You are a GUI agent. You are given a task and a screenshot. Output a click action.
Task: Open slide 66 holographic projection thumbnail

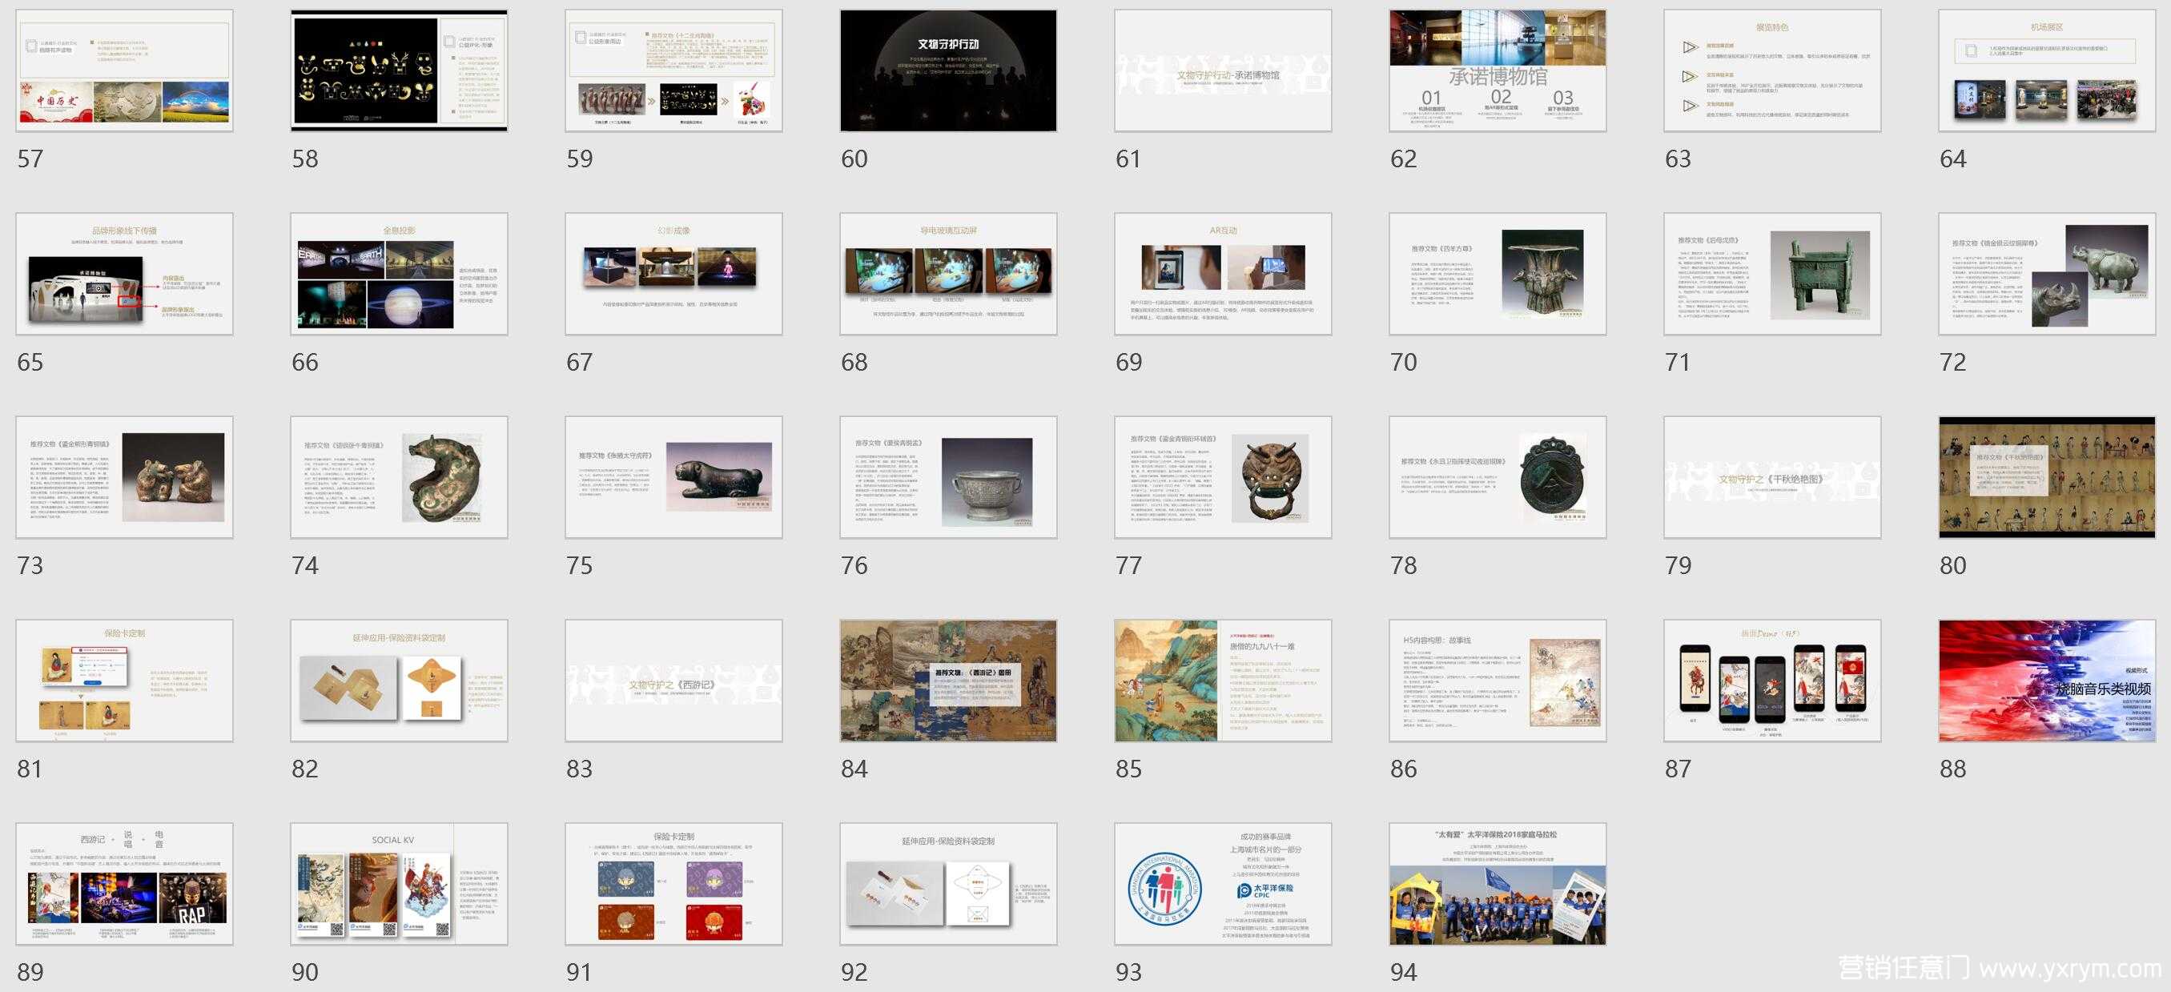(400, 274)
